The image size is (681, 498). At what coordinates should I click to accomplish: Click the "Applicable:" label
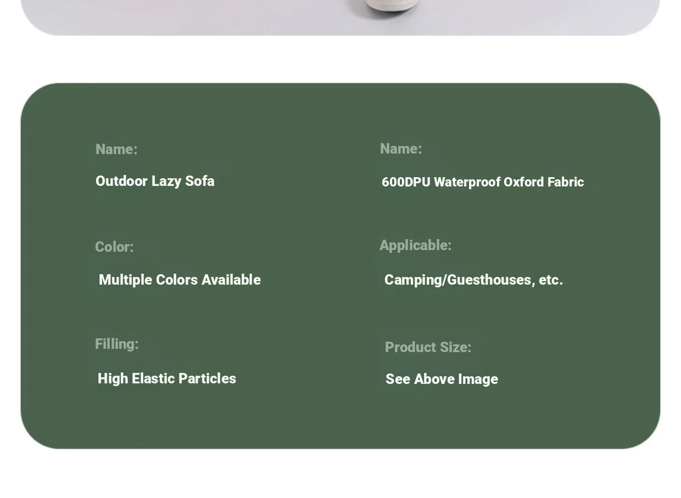point(415,245)
